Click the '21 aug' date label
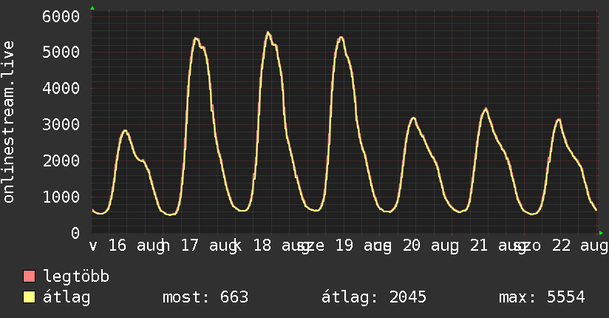The height and width of the screenshot is (318, 609). [498, 246]
